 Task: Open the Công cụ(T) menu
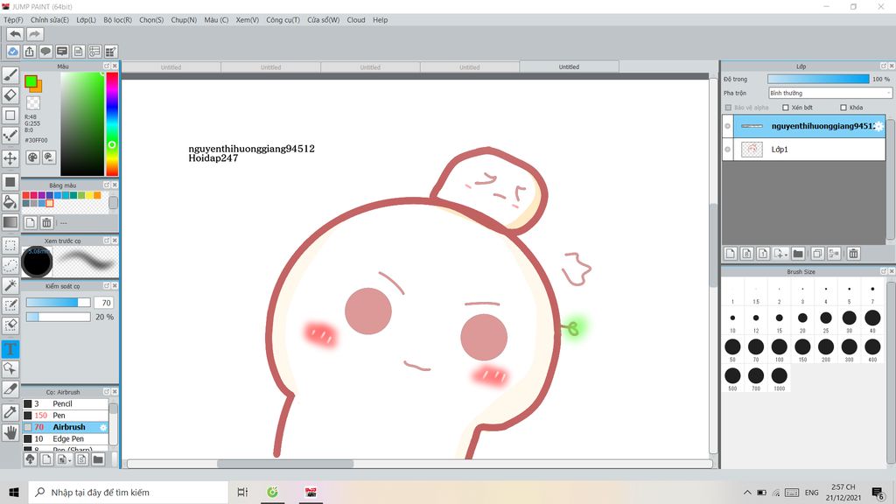pyautogui.click(x=283, y=20)
